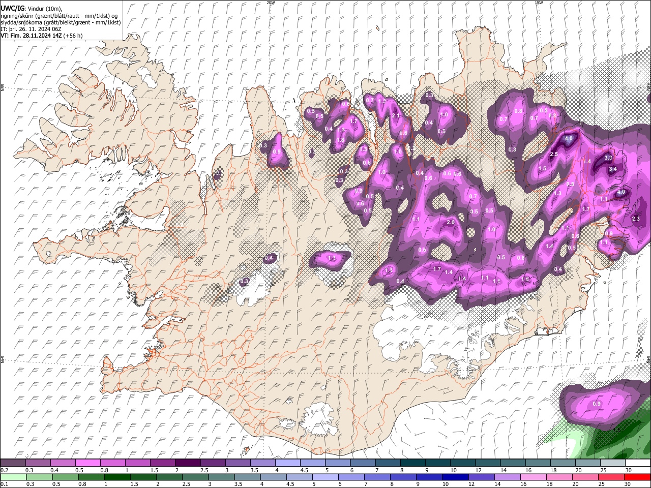This screenshot has width=651, height=488.
Task: Click the '0.4' legend scale label
Action: [x=54, y=470]
